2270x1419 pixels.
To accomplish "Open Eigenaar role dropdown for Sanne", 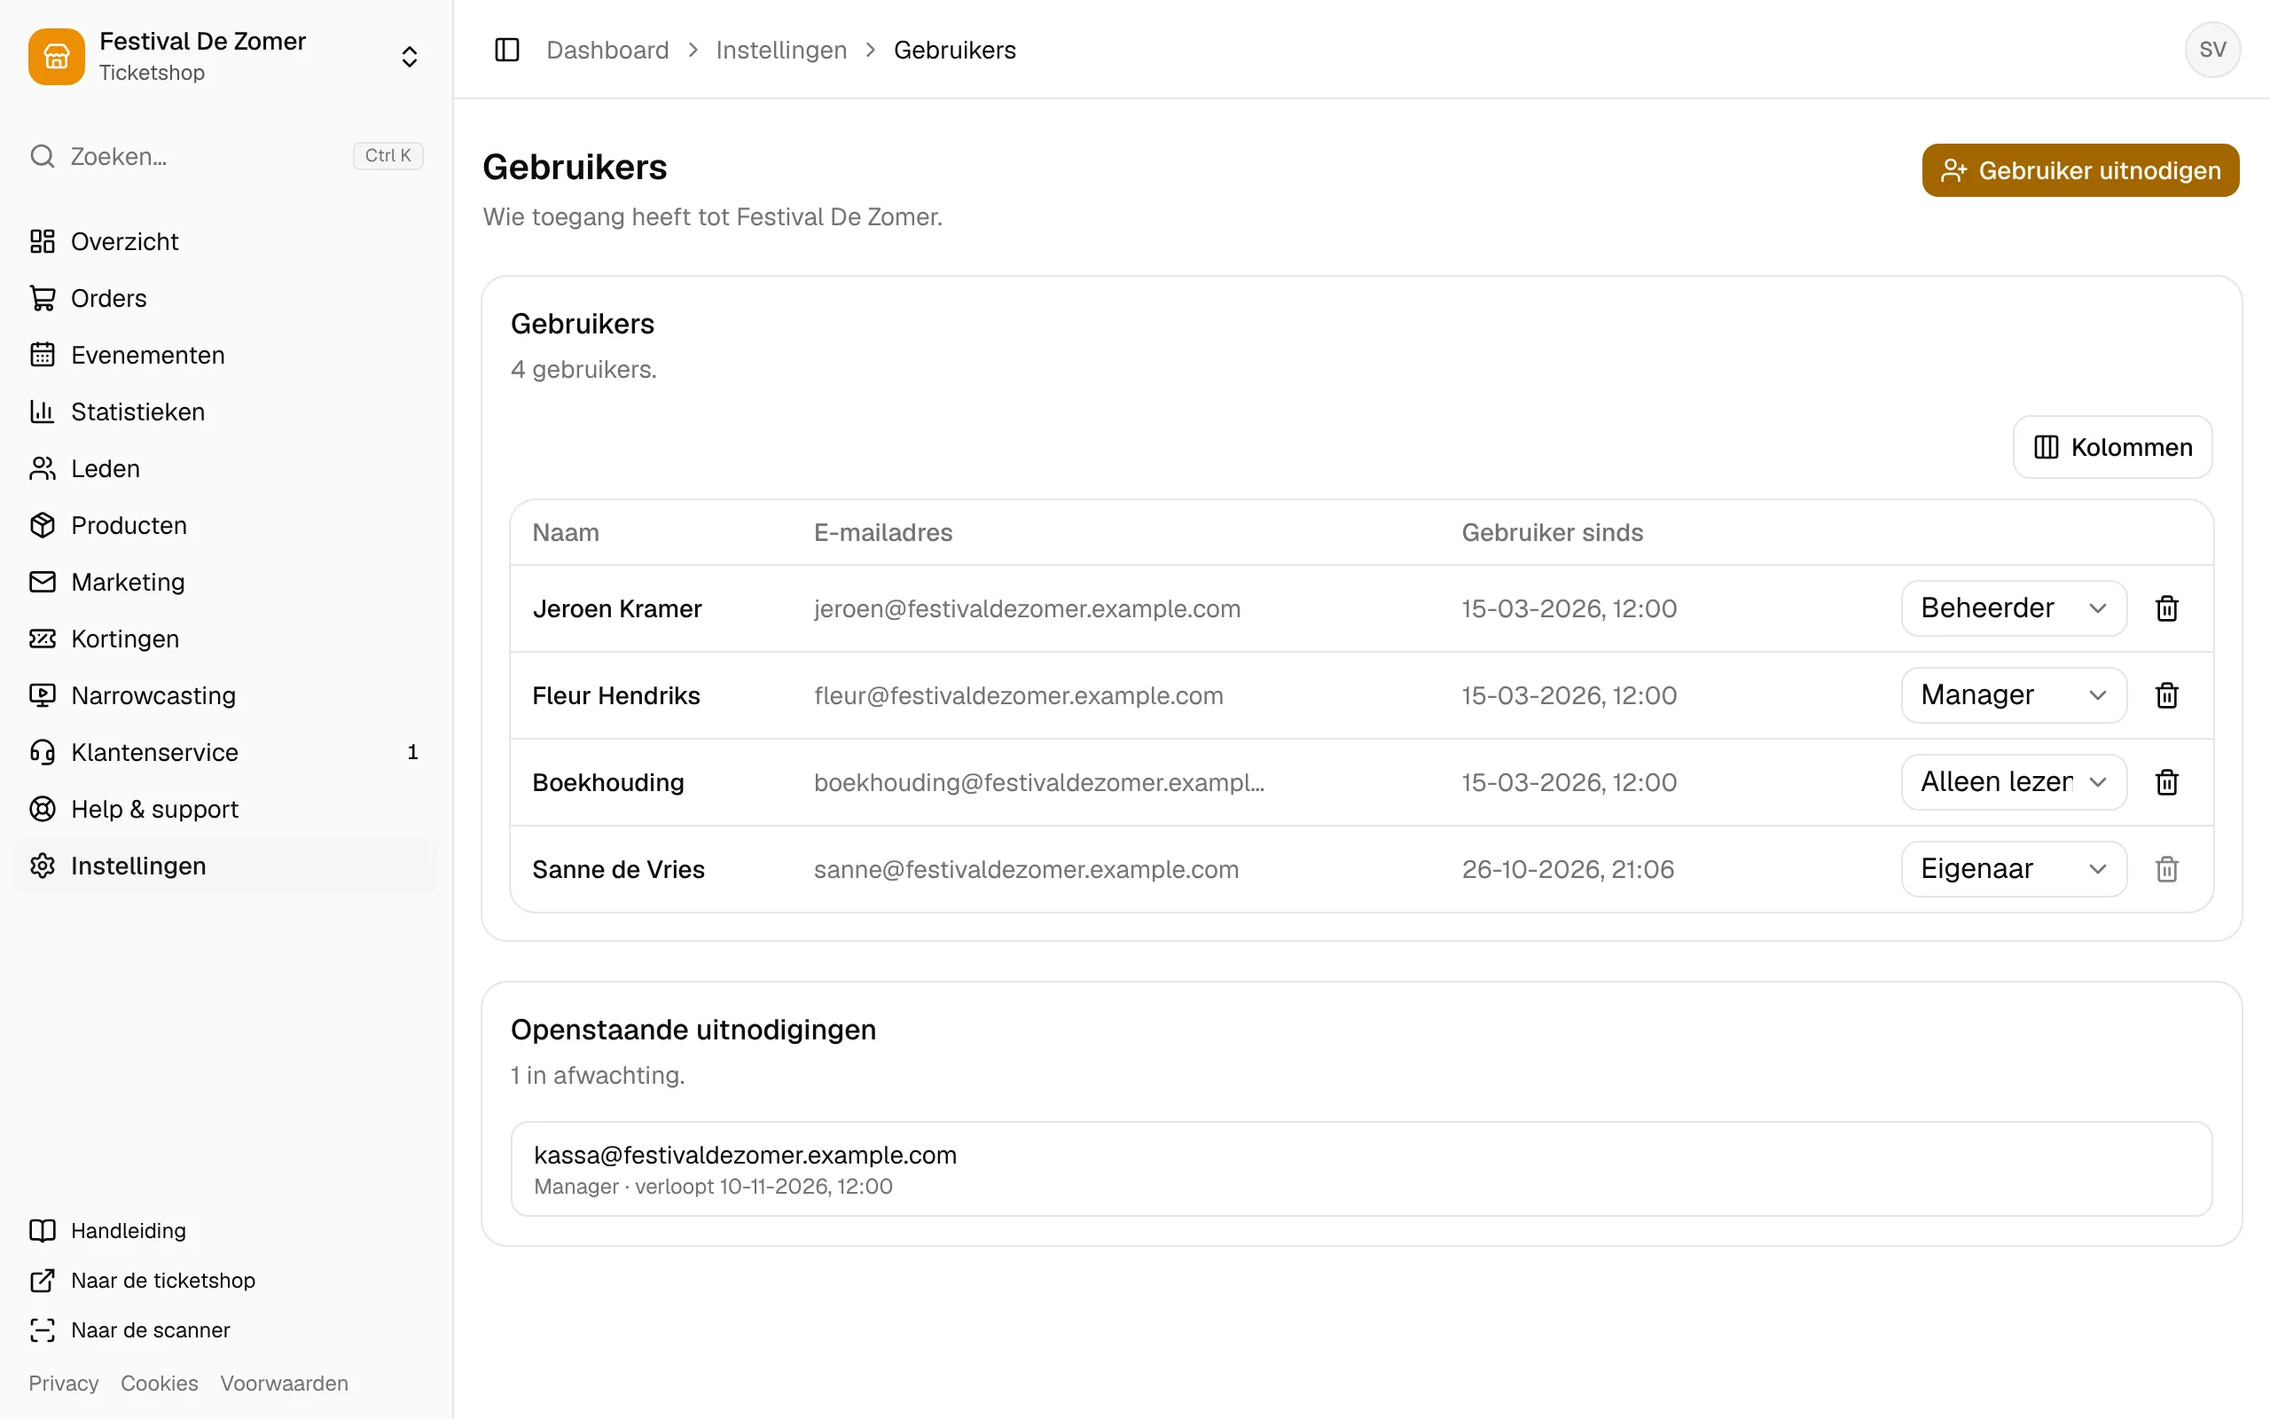I will 2014,869.
